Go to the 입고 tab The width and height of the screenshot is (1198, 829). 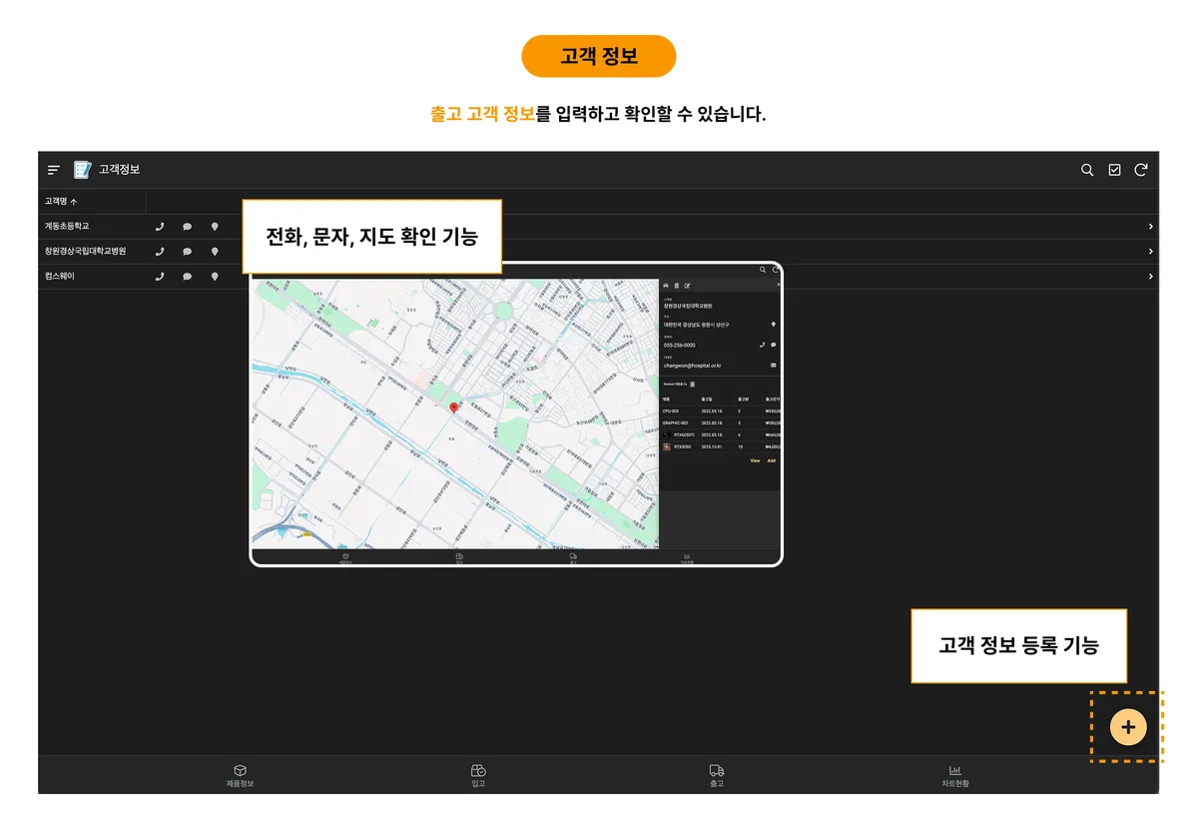click(x=478, y=775)
